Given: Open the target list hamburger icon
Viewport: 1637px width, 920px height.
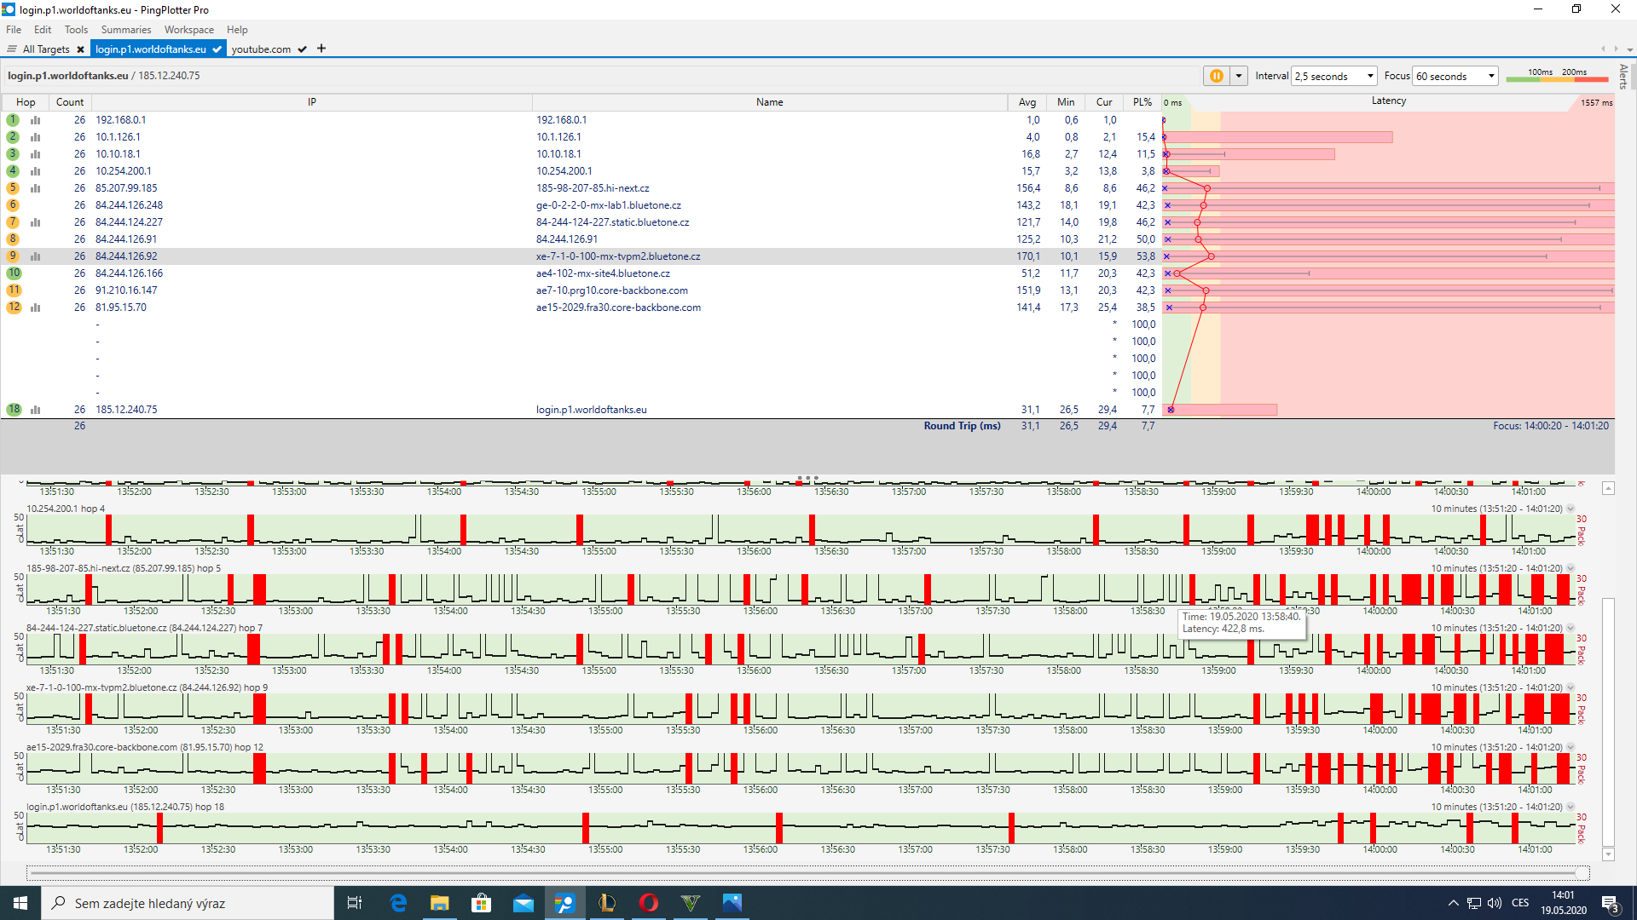Looking at the screenshot, I should click(x=12, y=49).
